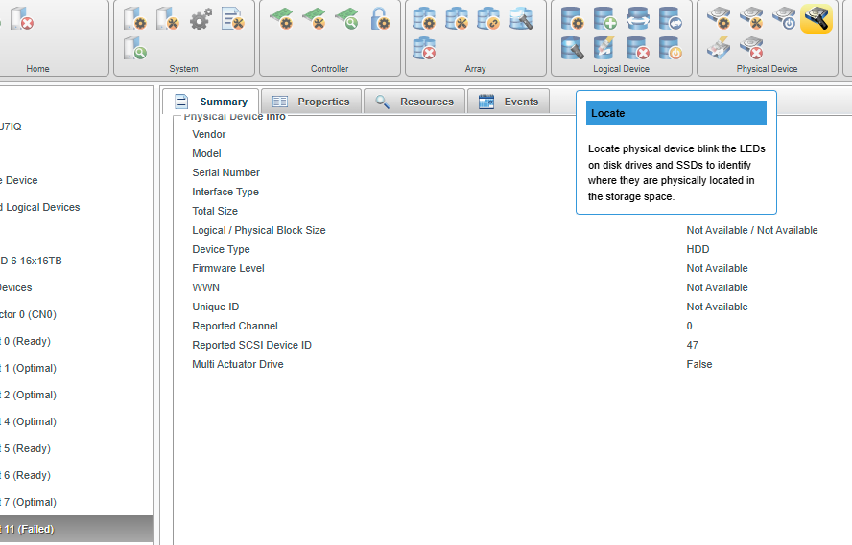Click the delete array red X icon
Viewport: 852px width, 545px height.
click(x=424, y=48)
